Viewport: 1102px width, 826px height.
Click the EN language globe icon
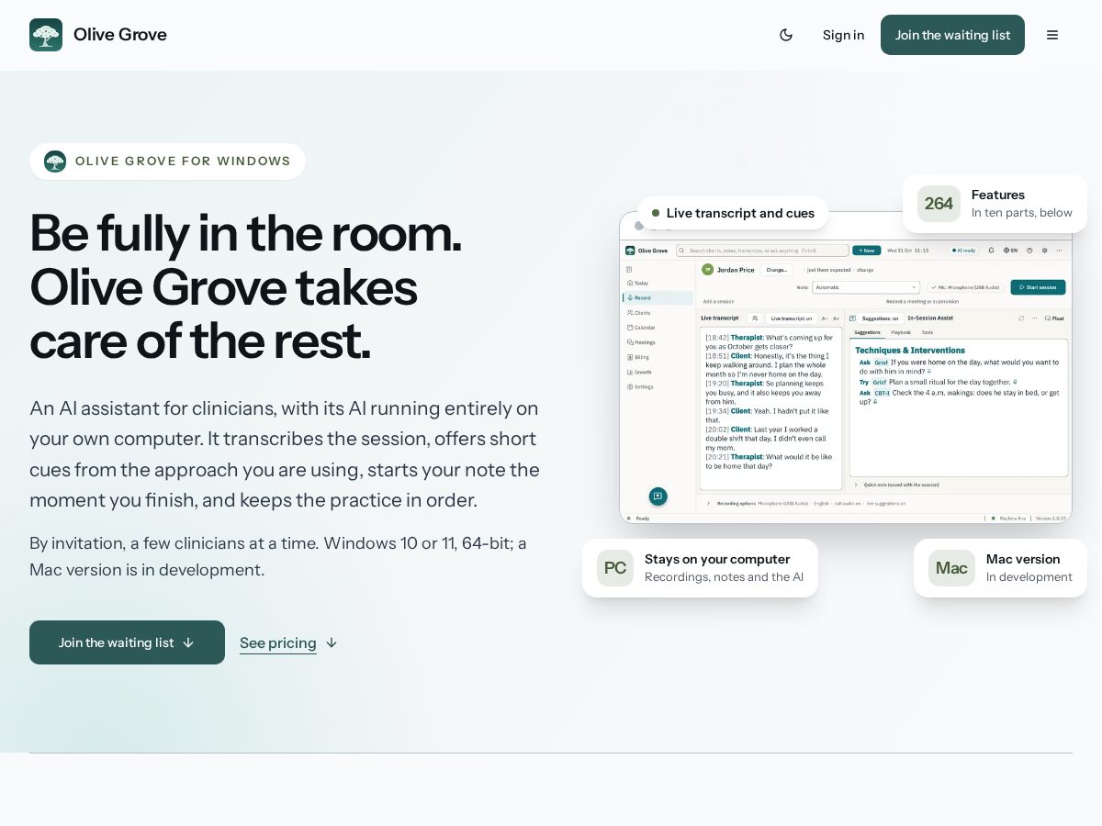[1010, 251]
